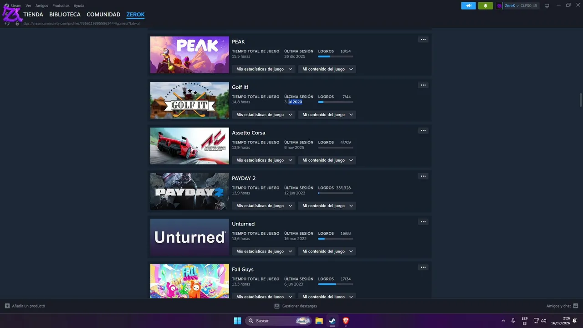Image resolution: width=583 pixels, height=328 pixels.
Task: Expand Unturned game content dropdown
Action: point(327,251)
